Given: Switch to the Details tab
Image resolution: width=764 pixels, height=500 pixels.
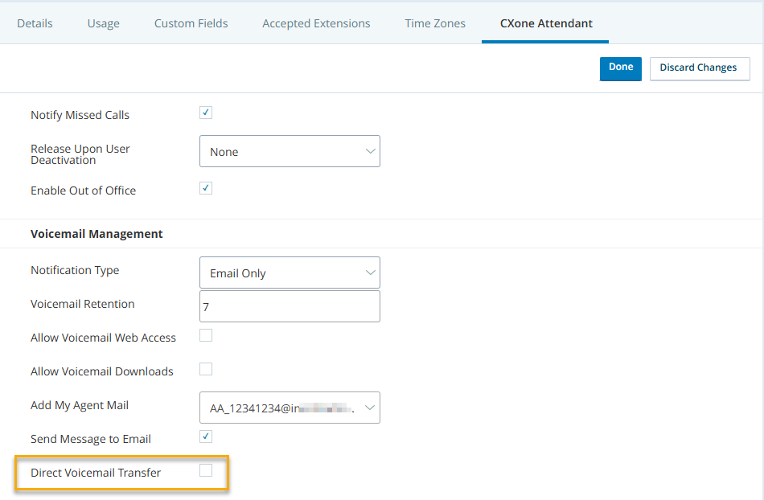Looking at the screenshot, I should click(x=35, y=23).
